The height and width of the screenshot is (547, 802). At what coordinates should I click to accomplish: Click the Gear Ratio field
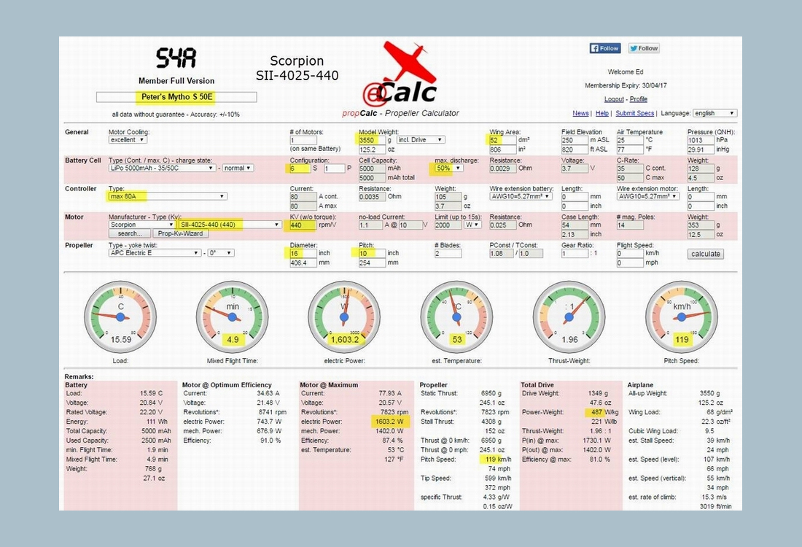tap(575, 253)
